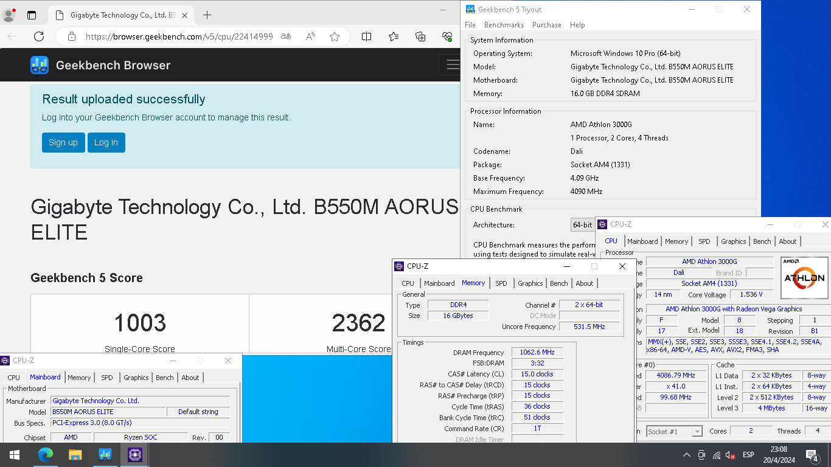
Task: Select About tab in CPU-Z motherboard window
Action: [190, 378]
